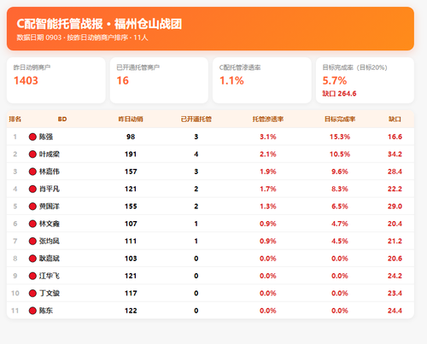Click the 1.7% penetration rate
The height and width of the screenshot is (344, 427).
click(268, 189)
